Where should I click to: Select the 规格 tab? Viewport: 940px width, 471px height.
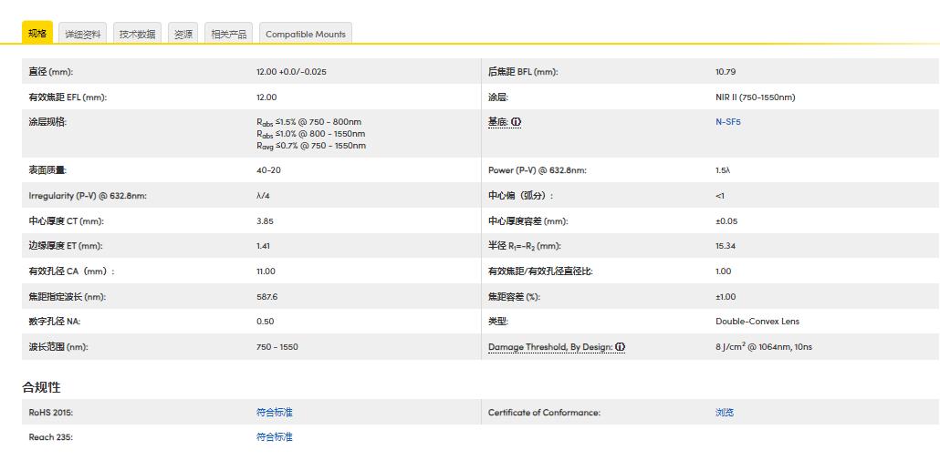tap(37, 33)
